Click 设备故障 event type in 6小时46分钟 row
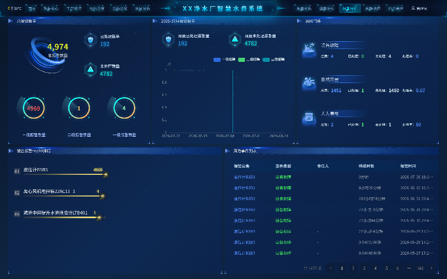Image resolution: width=447 pixels, height=279 pixels. tap(283, 253)
